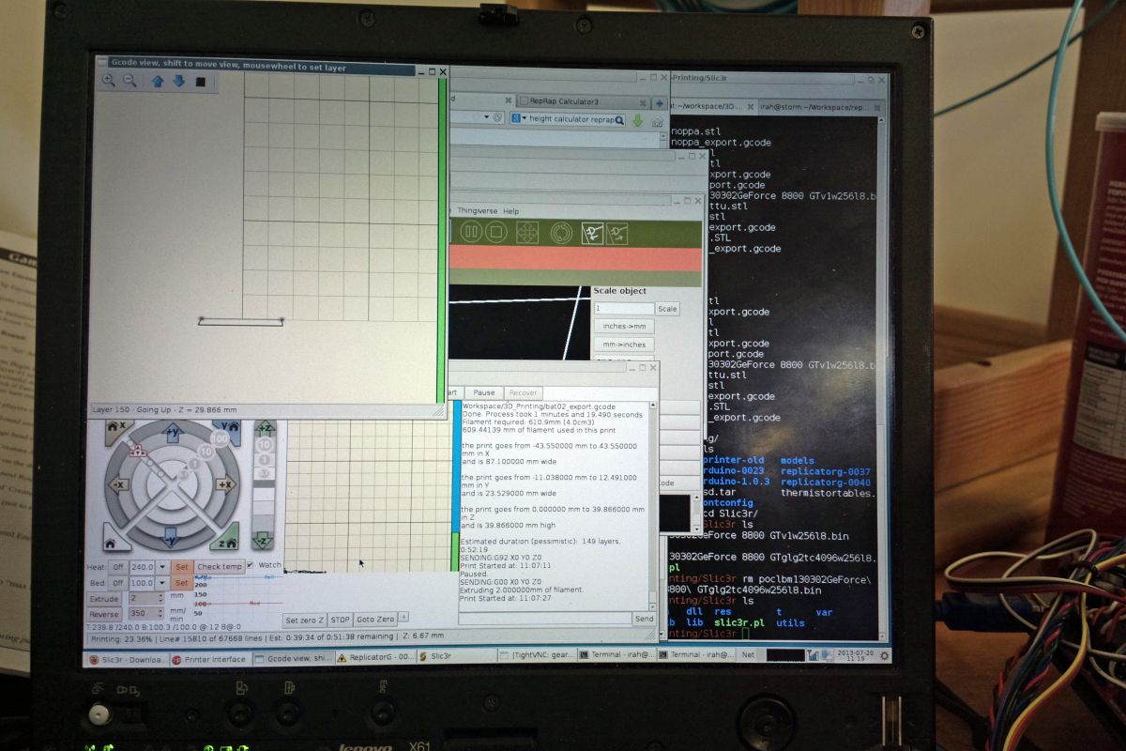Open ReplicatorG control panel arrows icon

click(x=527, y=232)
